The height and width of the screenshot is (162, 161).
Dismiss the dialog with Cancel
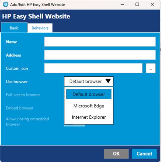(144, 153)
